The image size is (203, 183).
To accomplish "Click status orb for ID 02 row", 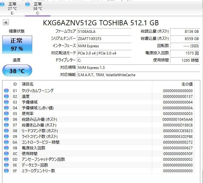I will 6,96.
